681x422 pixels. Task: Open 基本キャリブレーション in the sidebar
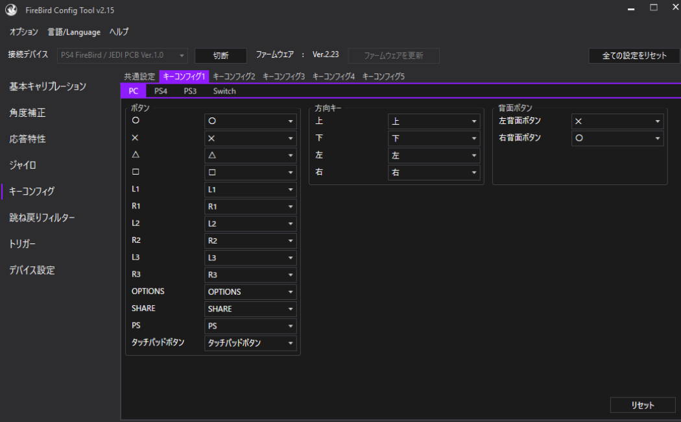pos(47,86)
